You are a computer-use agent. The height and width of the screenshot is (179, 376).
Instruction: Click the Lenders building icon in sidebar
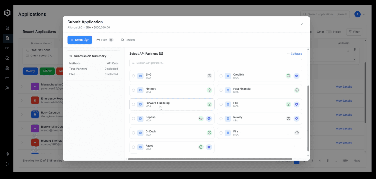pyautogui.click(x=7, y=68)
